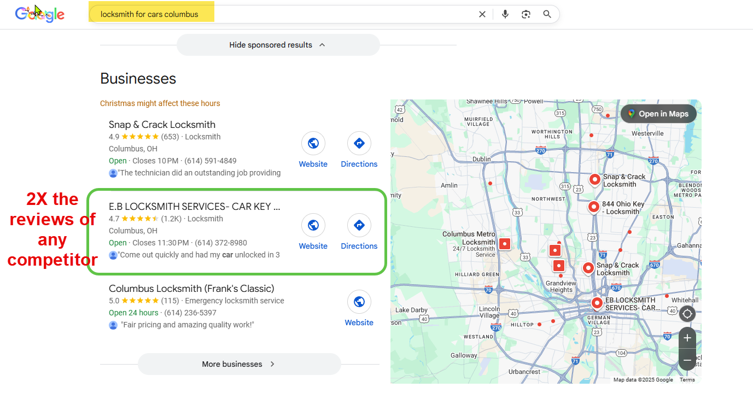Screen dimensions: 753x393
Task: Collapse sponsored results section
Action: click(x=278, y=45)
